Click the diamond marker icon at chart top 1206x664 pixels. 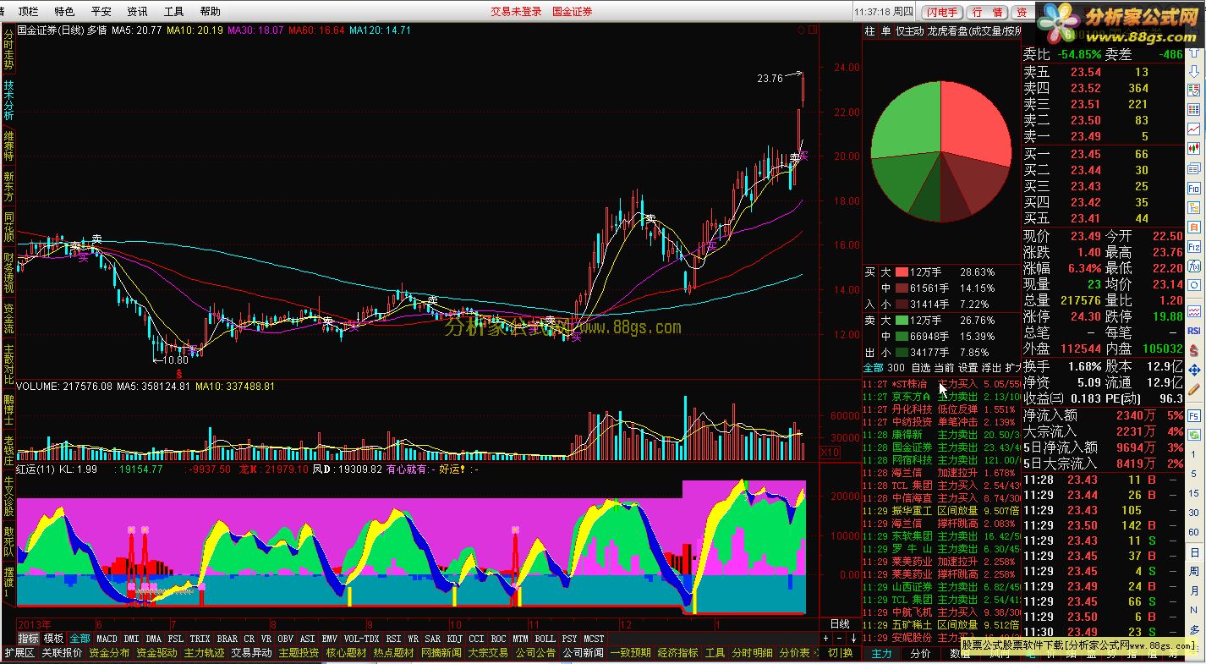pyautogui.click(x=801, y=30)
